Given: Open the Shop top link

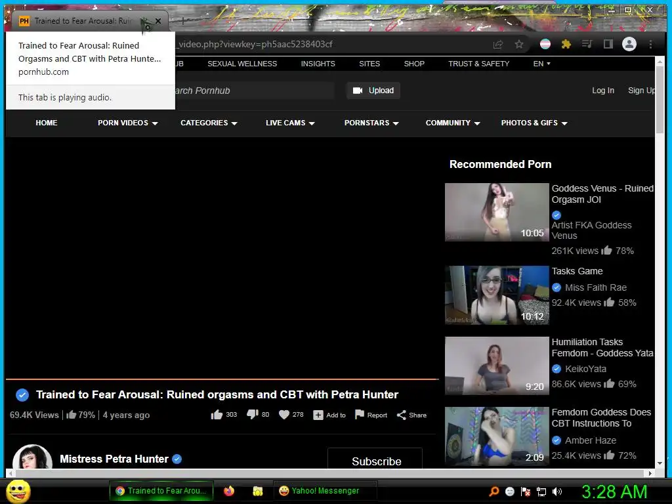Looking at the screenshot, I should [x=414, y=64].
